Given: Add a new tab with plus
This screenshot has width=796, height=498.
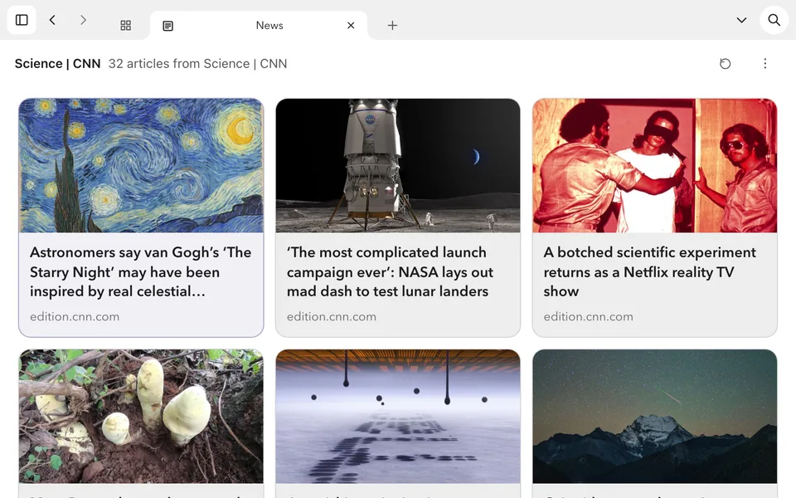Looking at the screenshot, I should (392, 26).
